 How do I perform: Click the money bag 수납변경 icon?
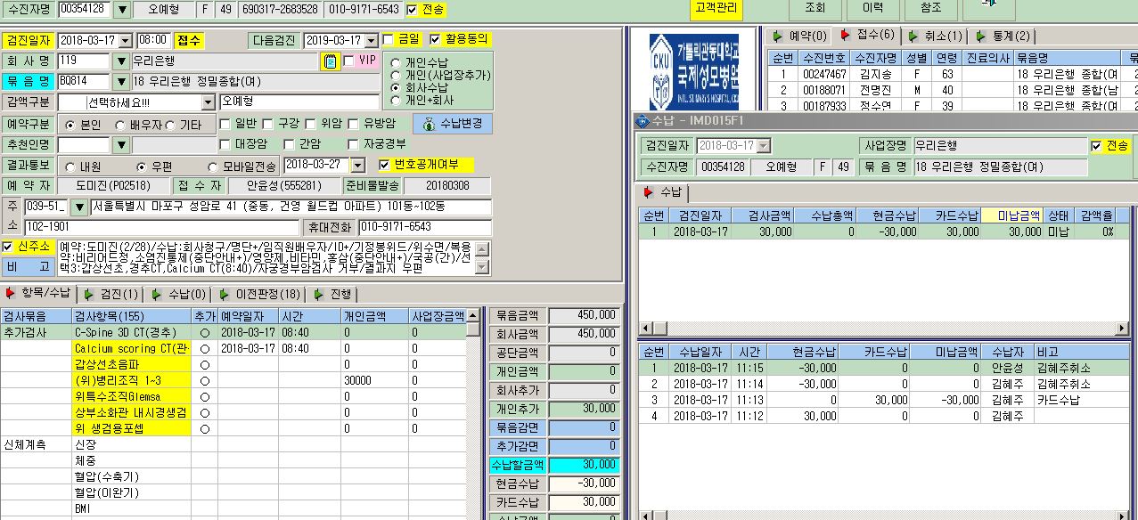click(430, 124)
